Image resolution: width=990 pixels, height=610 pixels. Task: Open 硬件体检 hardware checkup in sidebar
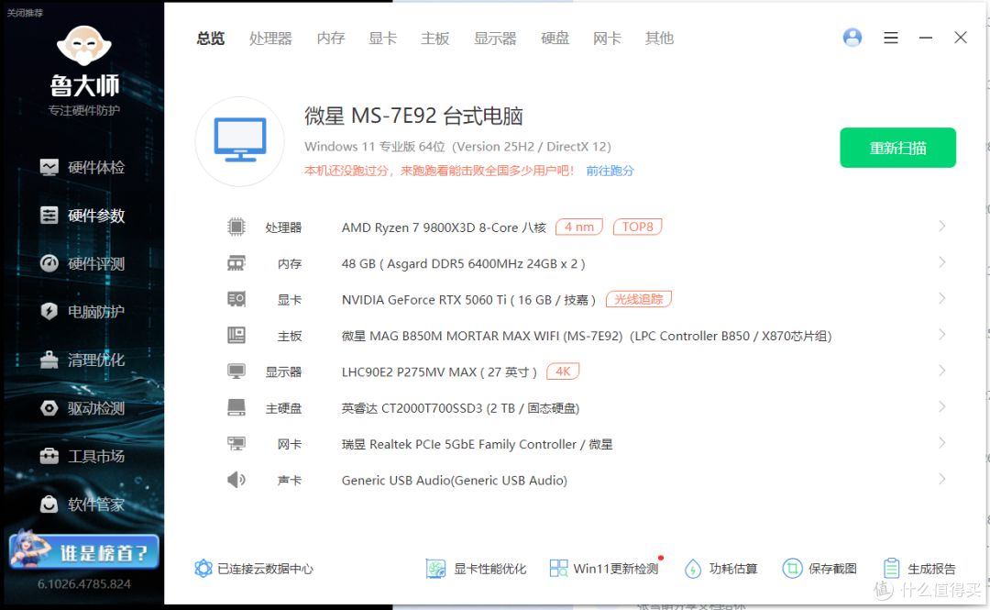tap(82, 168)
